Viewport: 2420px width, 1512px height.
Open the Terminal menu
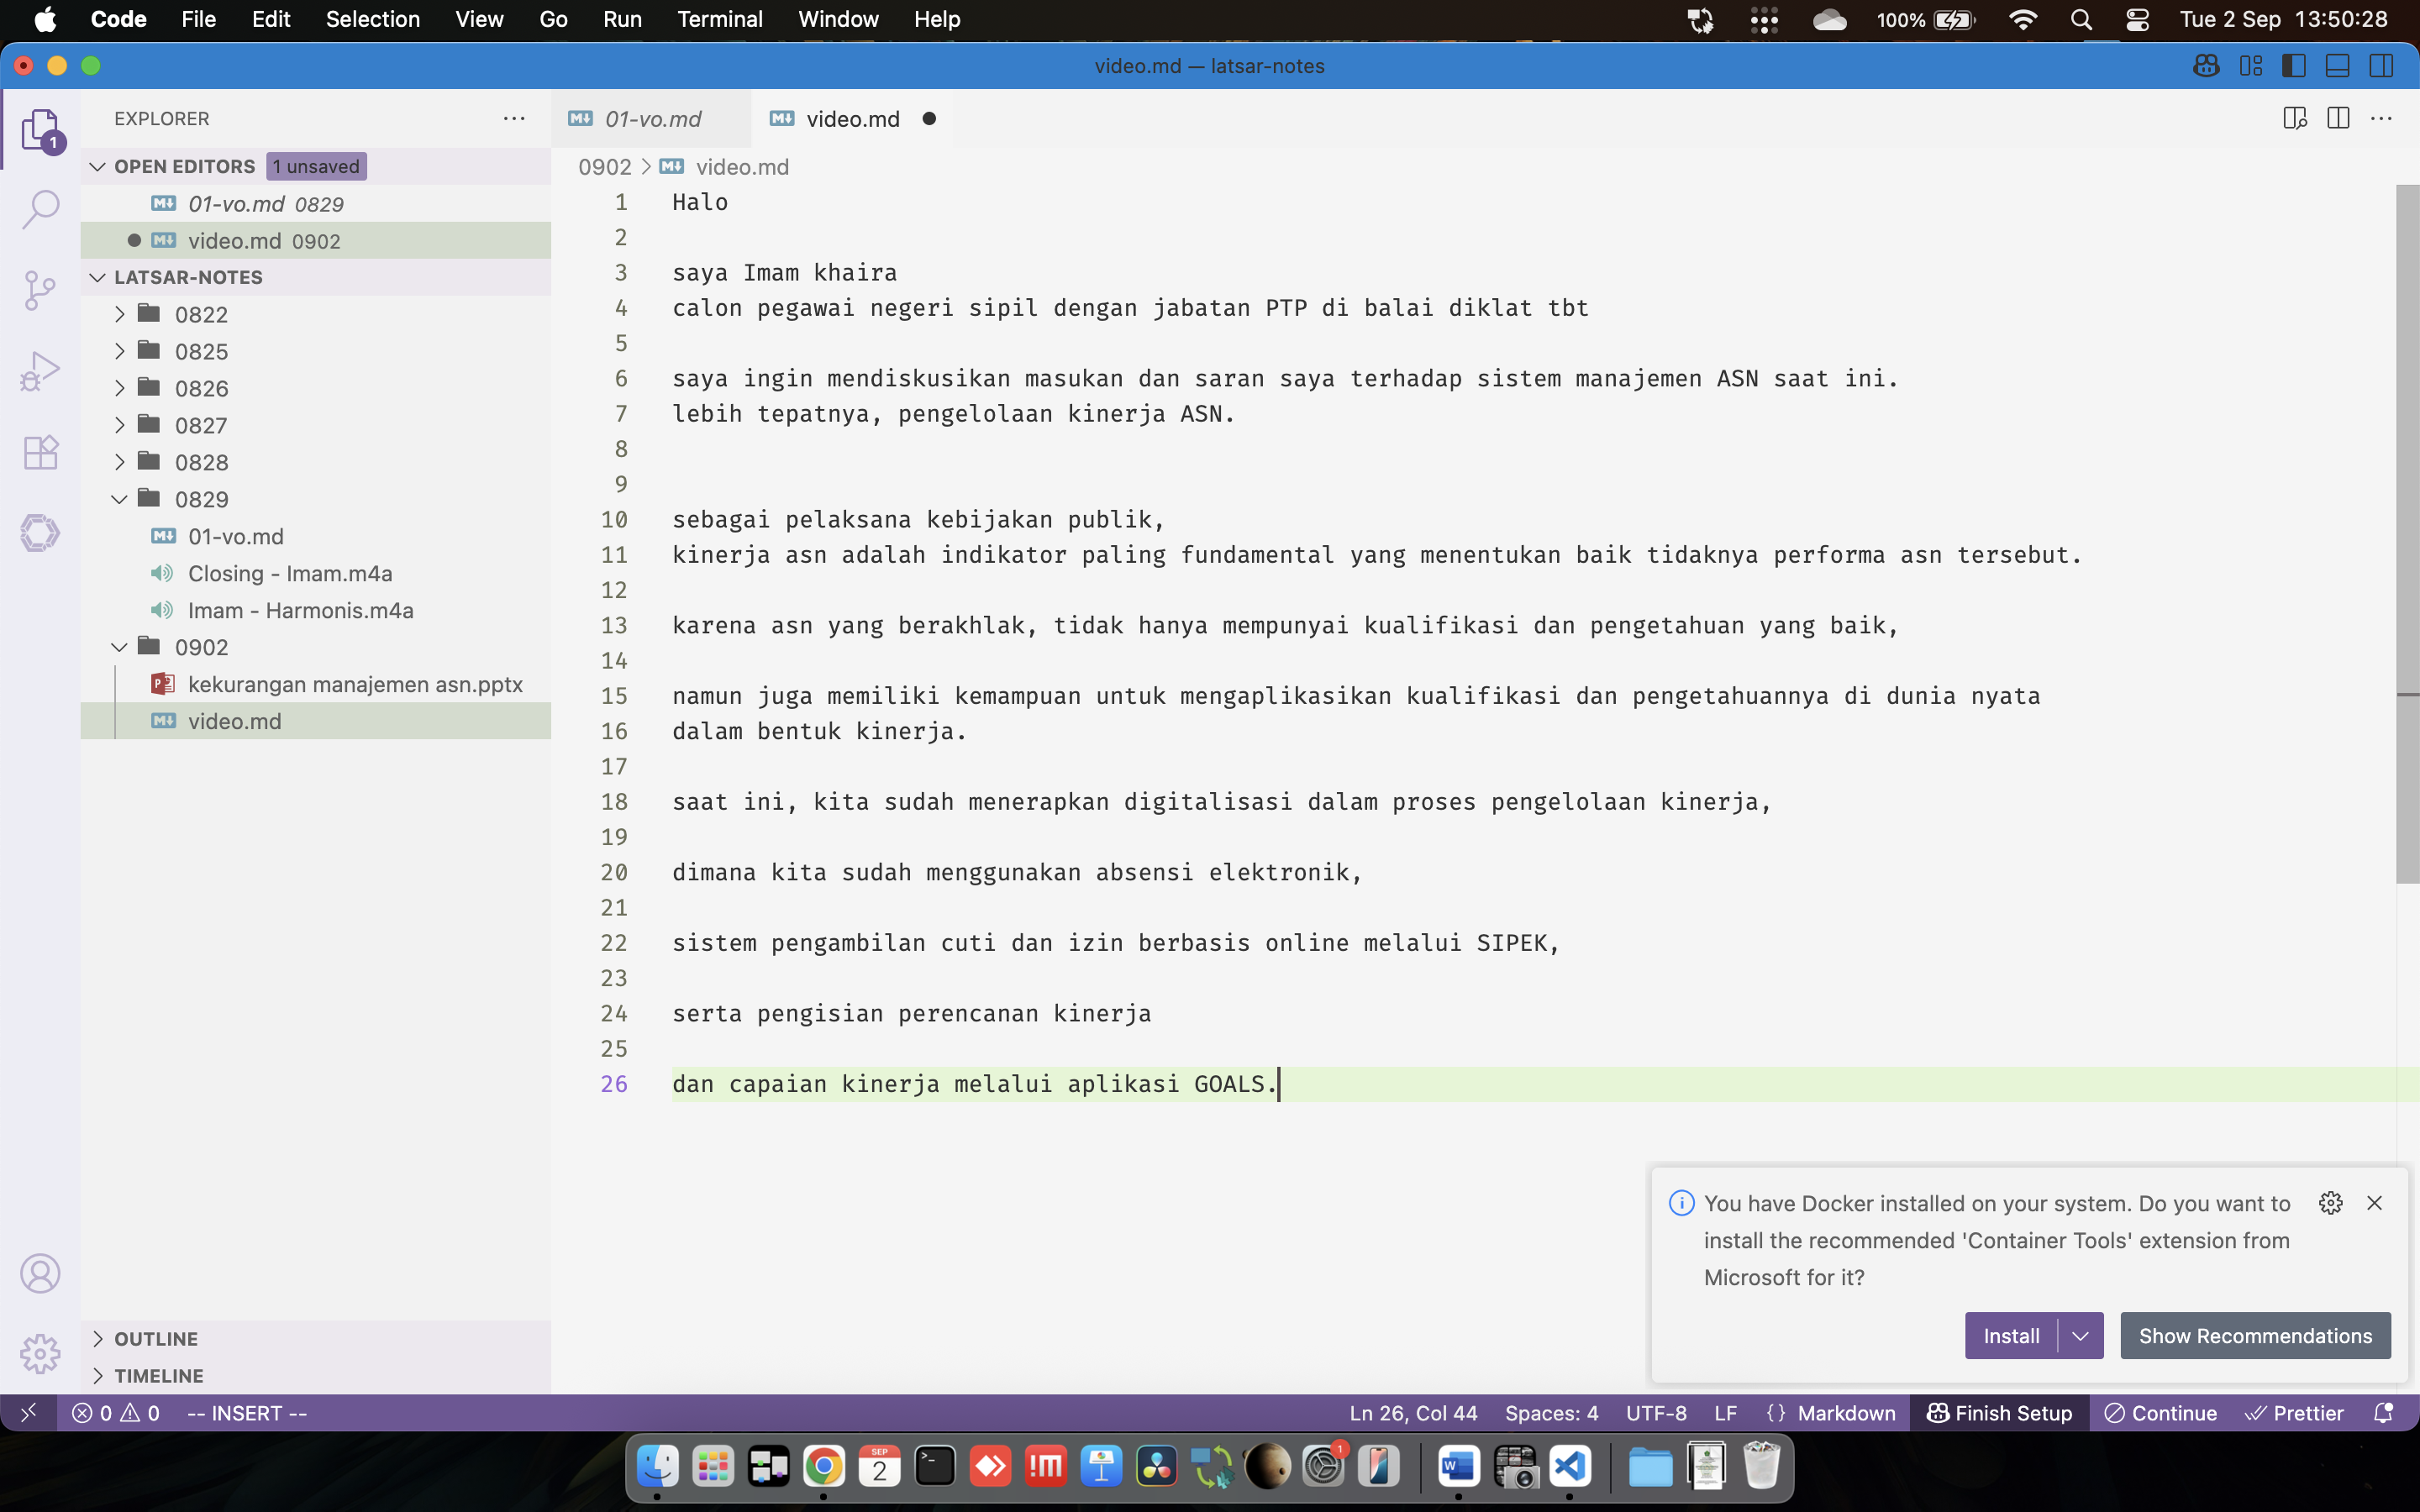719,19
